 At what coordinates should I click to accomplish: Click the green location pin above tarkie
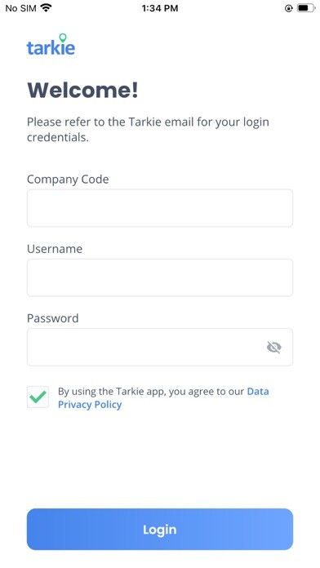point(63,38)
